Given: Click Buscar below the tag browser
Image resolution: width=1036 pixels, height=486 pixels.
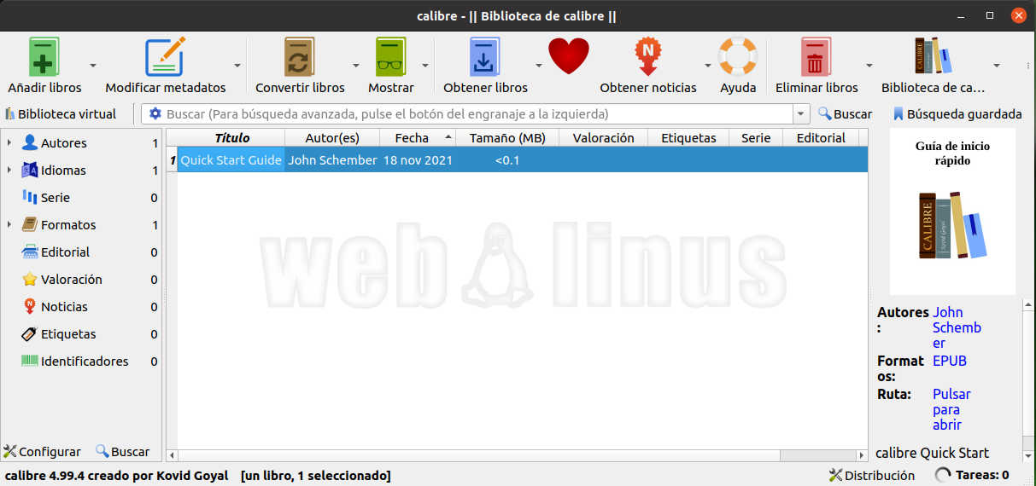Looking at the screenshot, I should click(x=122, y=452).
